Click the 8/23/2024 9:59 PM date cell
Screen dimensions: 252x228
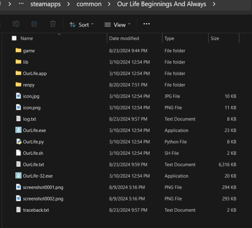128,165
